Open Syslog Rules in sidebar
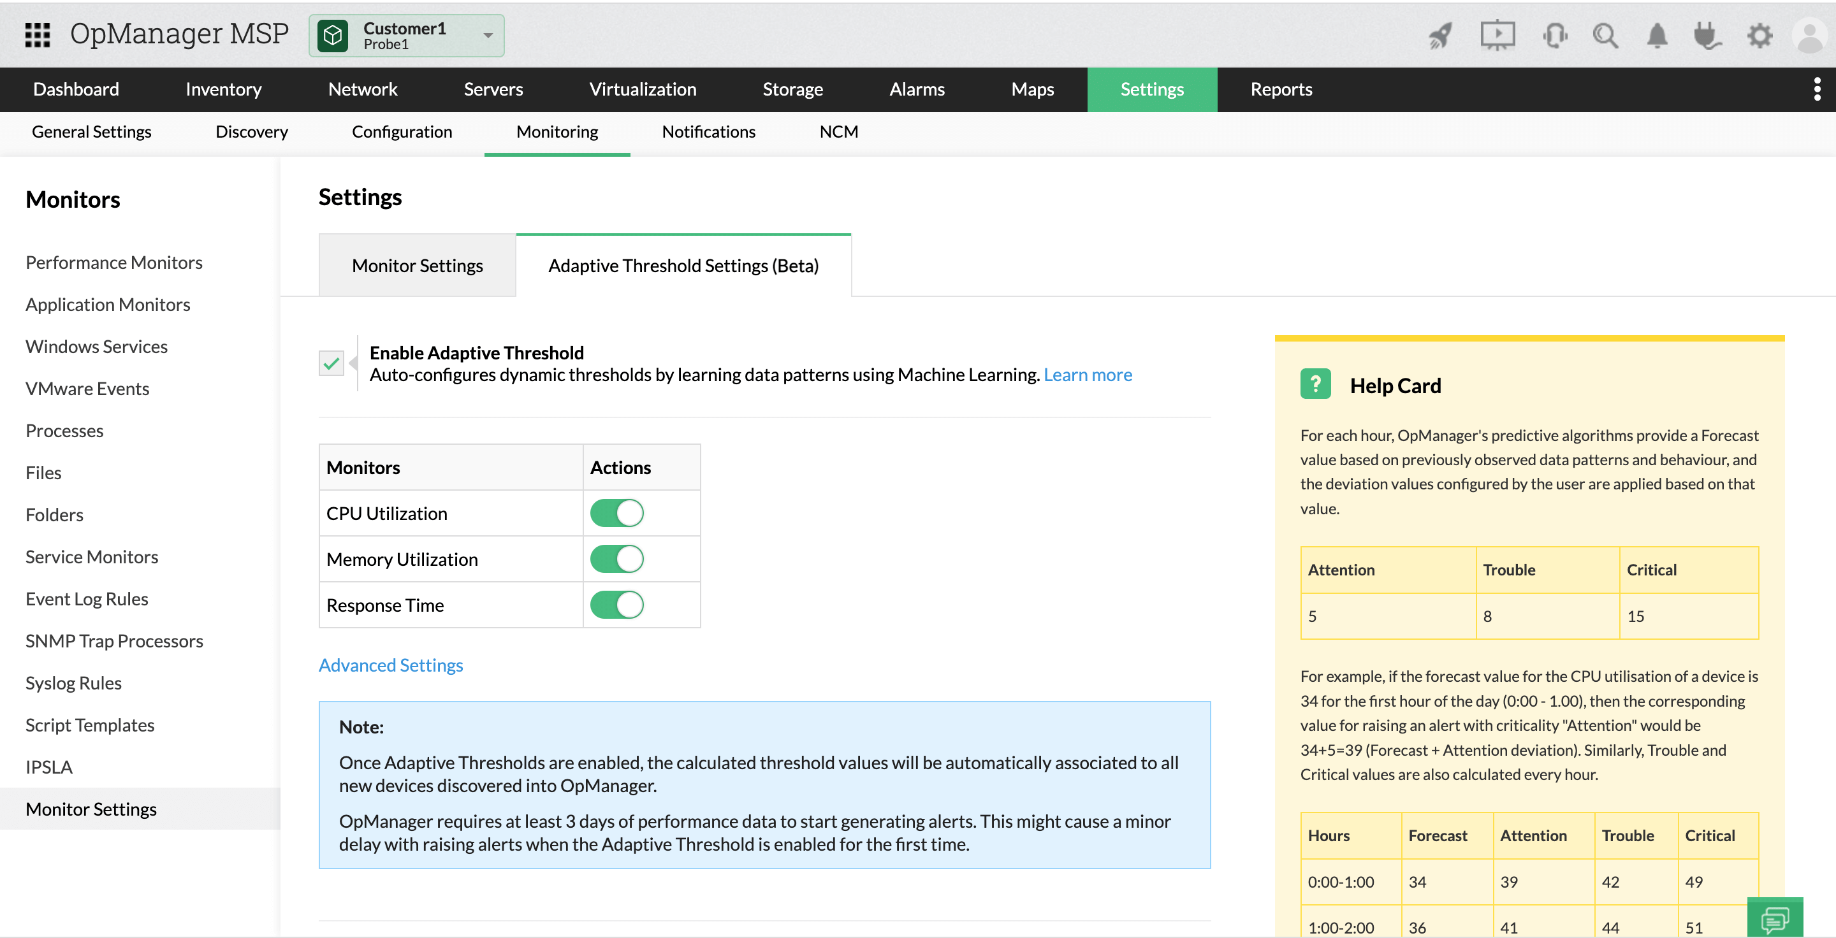Image resolution: width=1836 pixels, height=938 pixels. coord(73,682)
